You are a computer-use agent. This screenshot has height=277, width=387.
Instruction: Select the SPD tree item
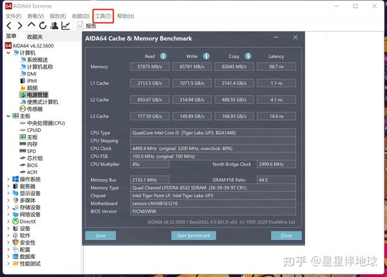click(32, 151)
